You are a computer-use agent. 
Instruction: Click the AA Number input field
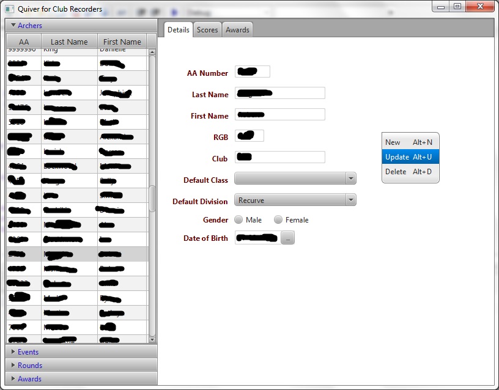tap(253, 72)
